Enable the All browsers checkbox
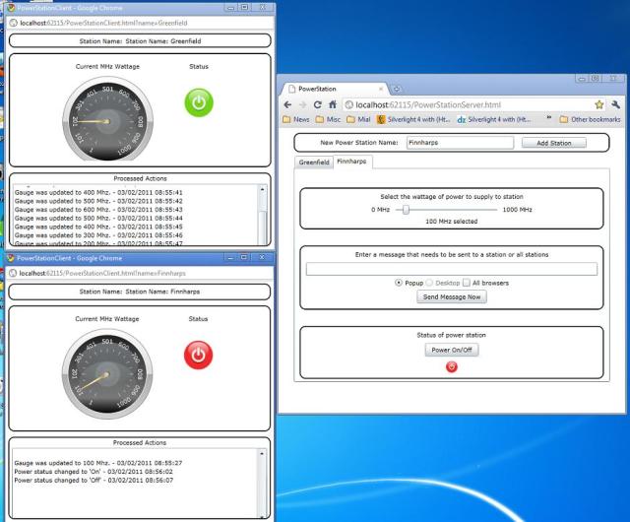 point(466,283)
